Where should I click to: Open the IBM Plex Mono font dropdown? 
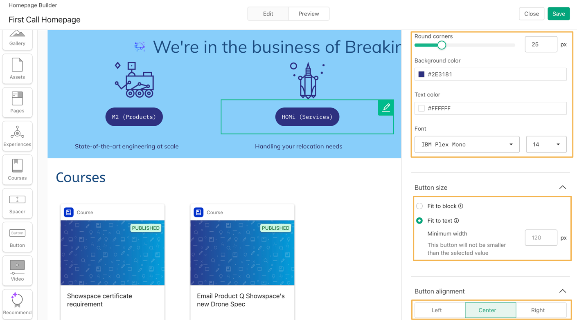coord(467,144)
